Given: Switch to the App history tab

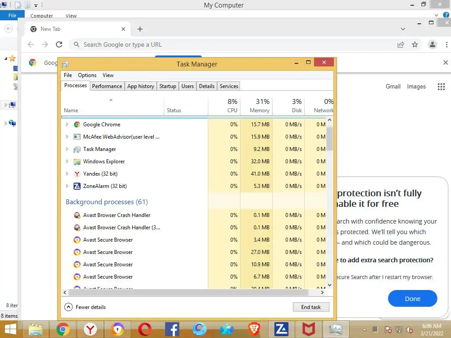Looking at the screenshot, I should click(x=140, y=86).
